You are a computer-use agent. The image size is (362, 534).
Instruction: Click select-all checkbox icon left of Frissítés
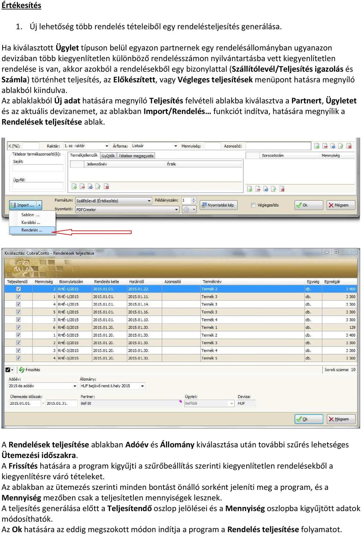[8, 370]
